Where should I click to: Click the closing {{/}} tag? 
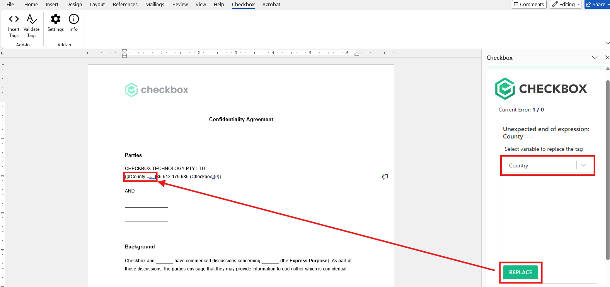(218, 177)
